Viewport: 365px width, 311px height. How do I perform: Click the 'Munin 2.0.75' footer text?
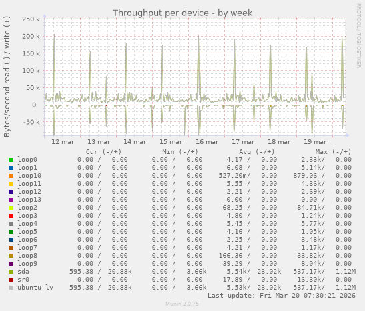tap(182, 304)
